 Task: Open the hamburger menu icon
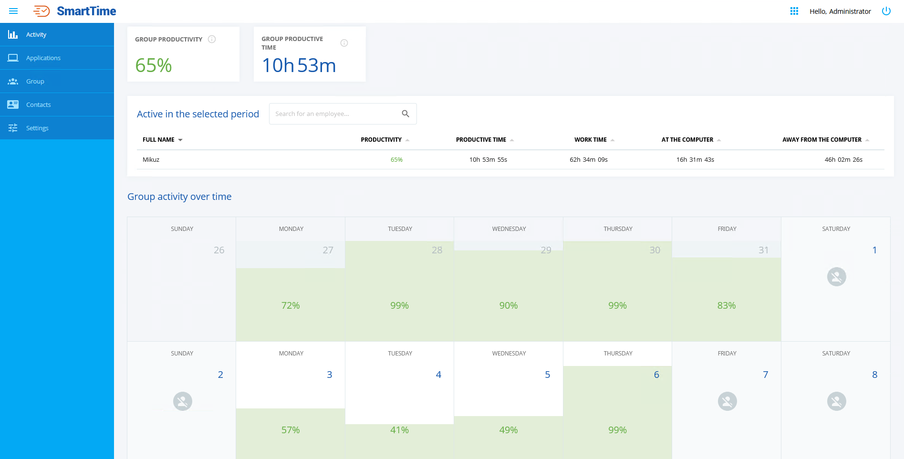[x=13, y=11]
